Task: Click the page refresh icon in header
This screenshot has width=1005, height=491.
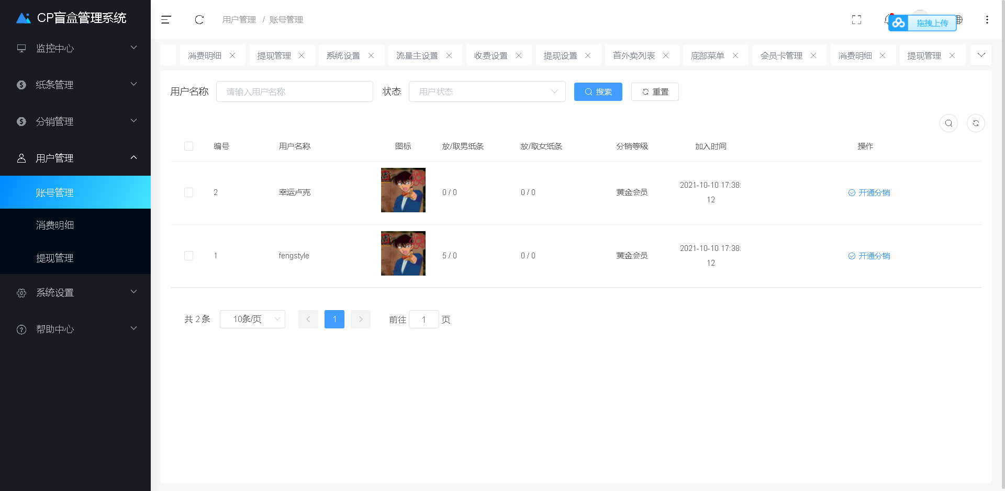Action: (x=199, y=20)
